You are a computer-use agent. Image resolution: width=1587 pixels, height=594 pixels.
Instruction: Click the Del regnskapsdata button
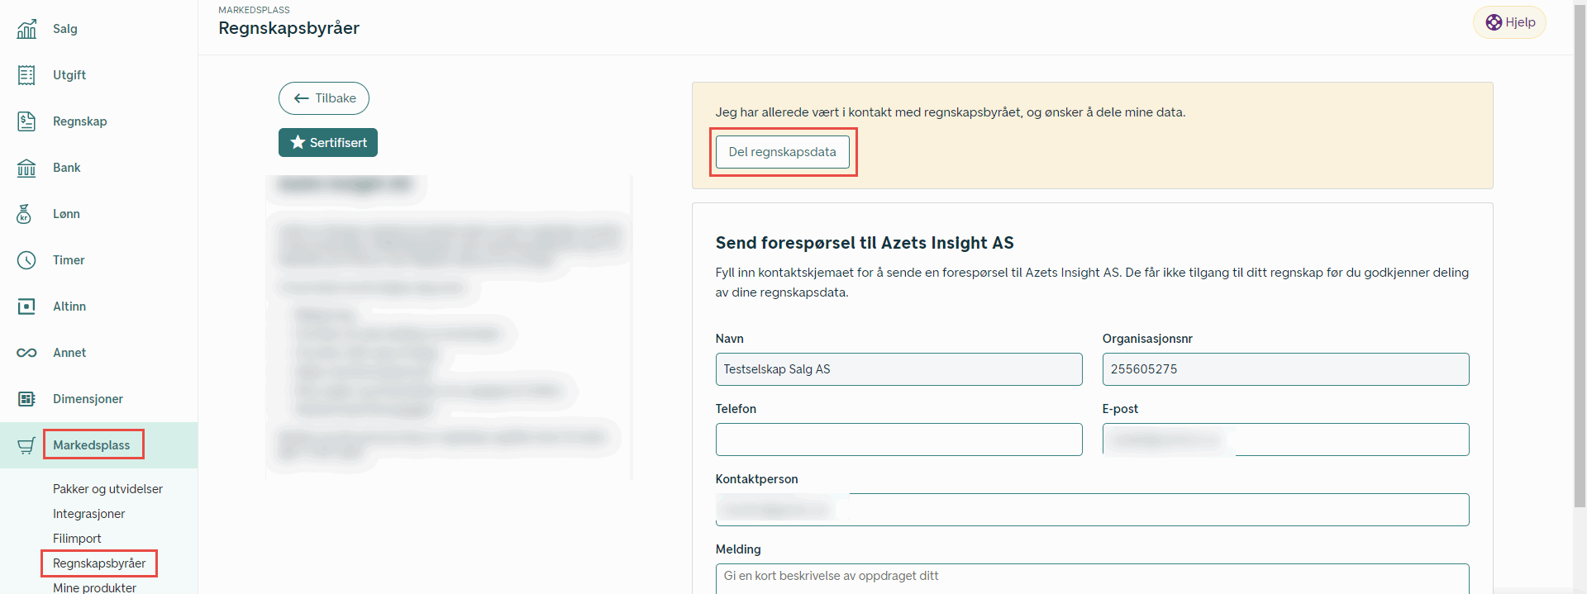[x=783, y=152]
